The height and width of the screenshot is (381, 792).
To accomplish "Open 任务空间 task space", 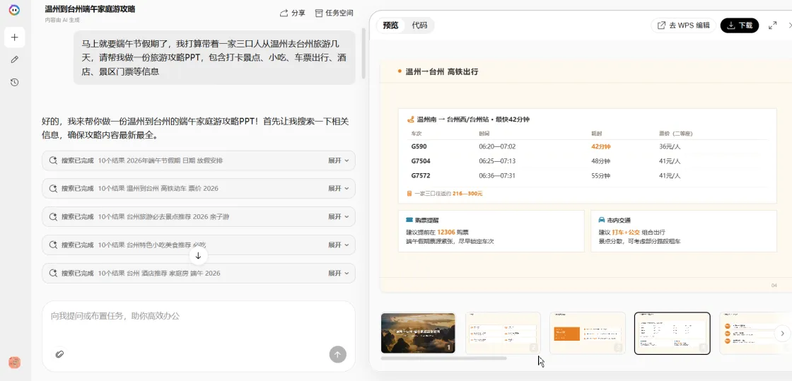I will click(334, 13).
